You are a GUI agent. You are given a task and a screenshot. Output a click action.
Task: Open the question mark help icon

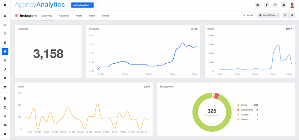(275, 5)
